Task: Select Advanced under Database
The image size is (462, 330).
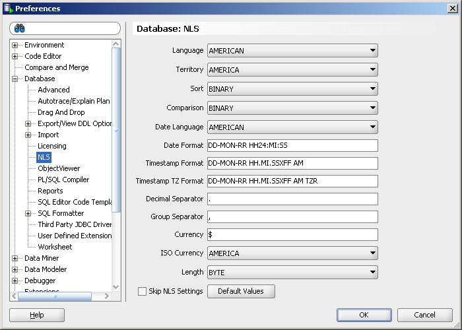Action: [53, 90]
